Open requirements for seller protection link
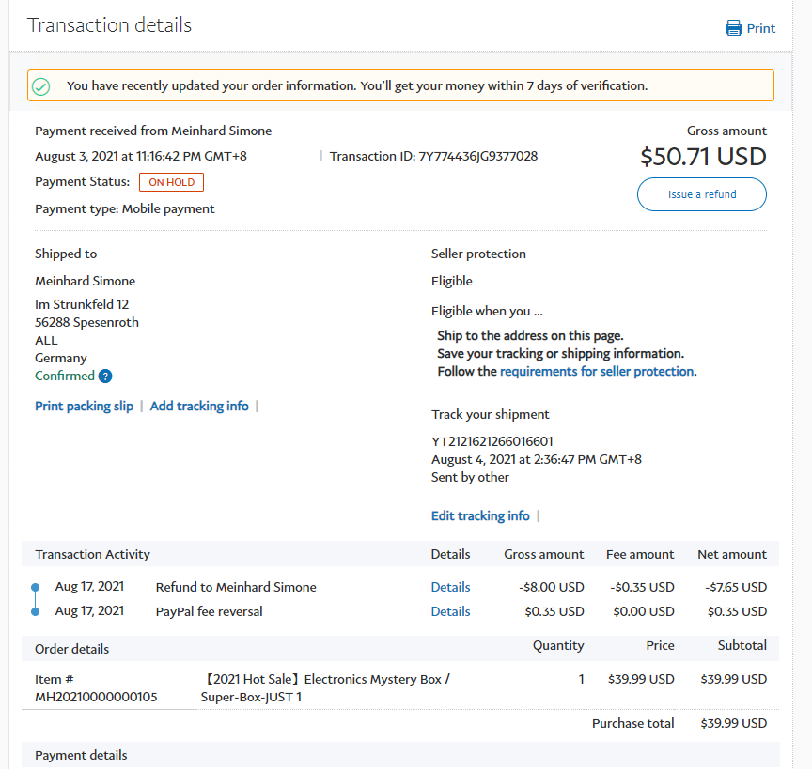This screenshot has height=769, width=812. 597,372
